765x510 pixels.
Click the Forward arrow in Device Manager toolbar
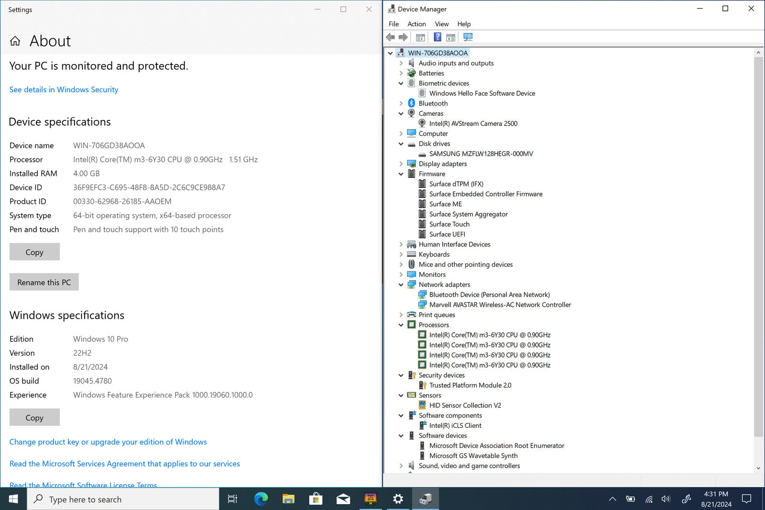click(x=403, y=37)
